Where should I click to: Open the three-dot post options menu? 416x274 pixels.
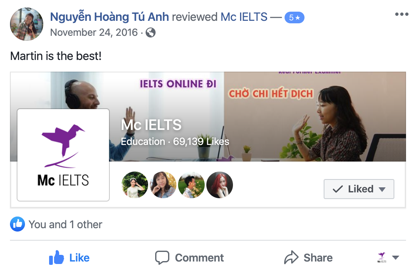pos(401,14)
